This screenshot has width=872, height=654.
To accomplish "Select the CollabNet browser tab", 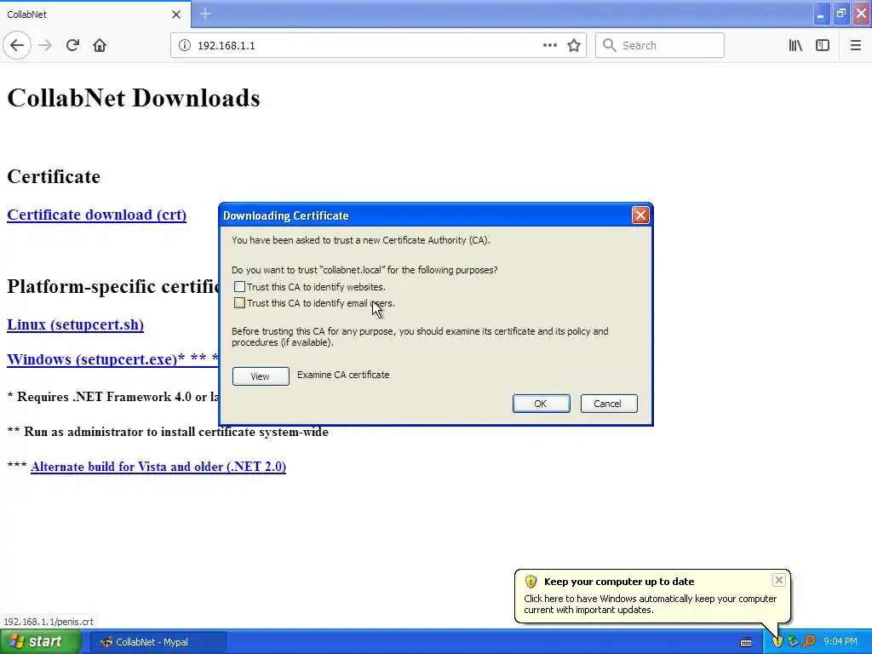I will pos(95,14).
